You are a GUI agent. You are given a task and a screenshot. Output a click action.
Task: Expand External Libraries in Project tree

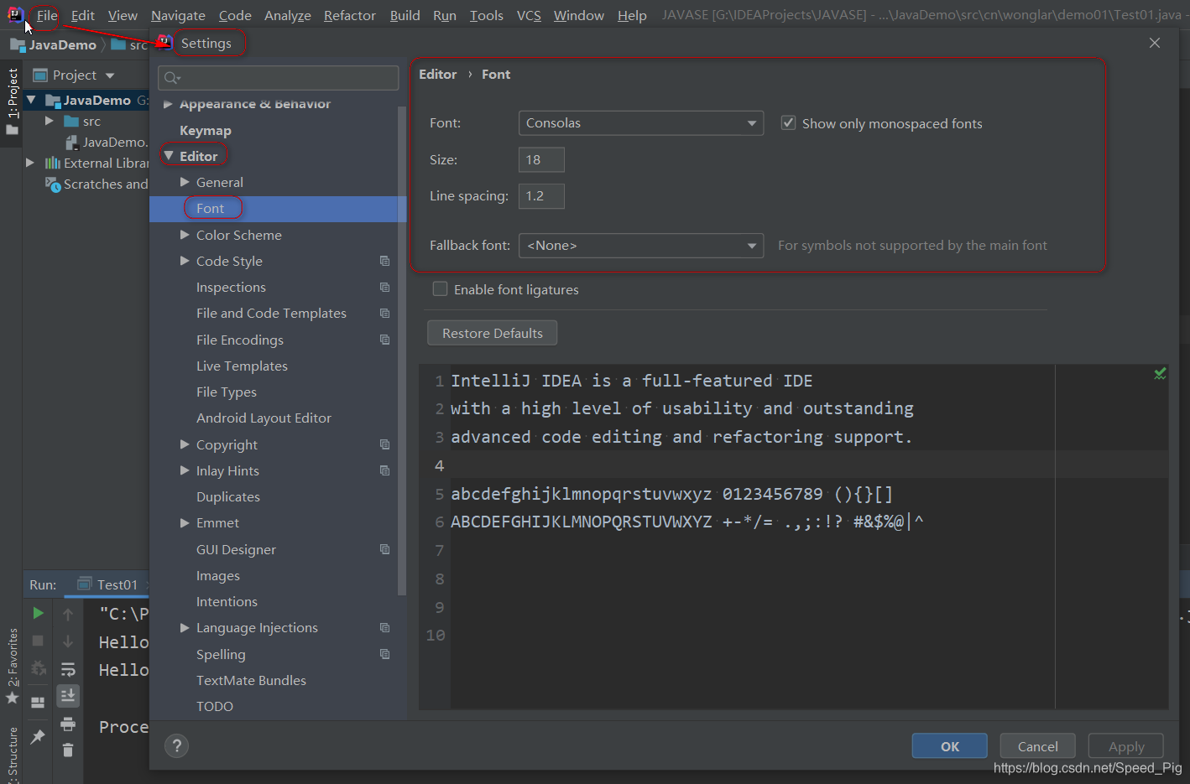(x=30, y=163)
